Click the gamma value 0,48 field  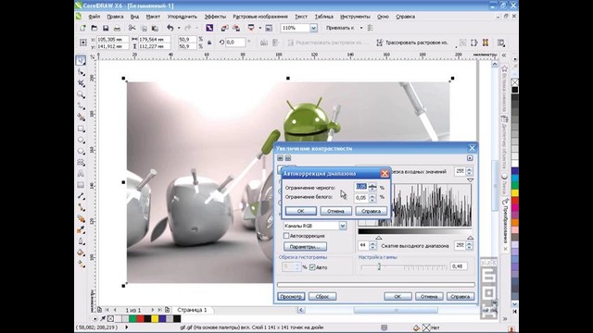[458, 266]
